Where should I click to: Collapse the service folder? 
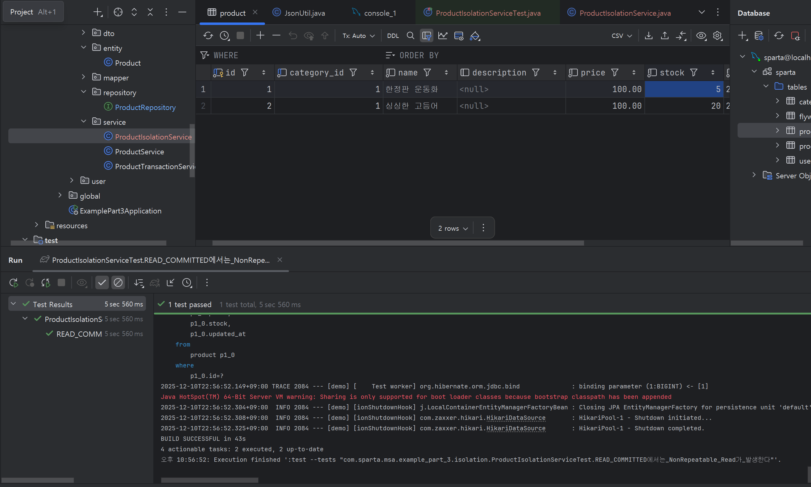point(84,121)
